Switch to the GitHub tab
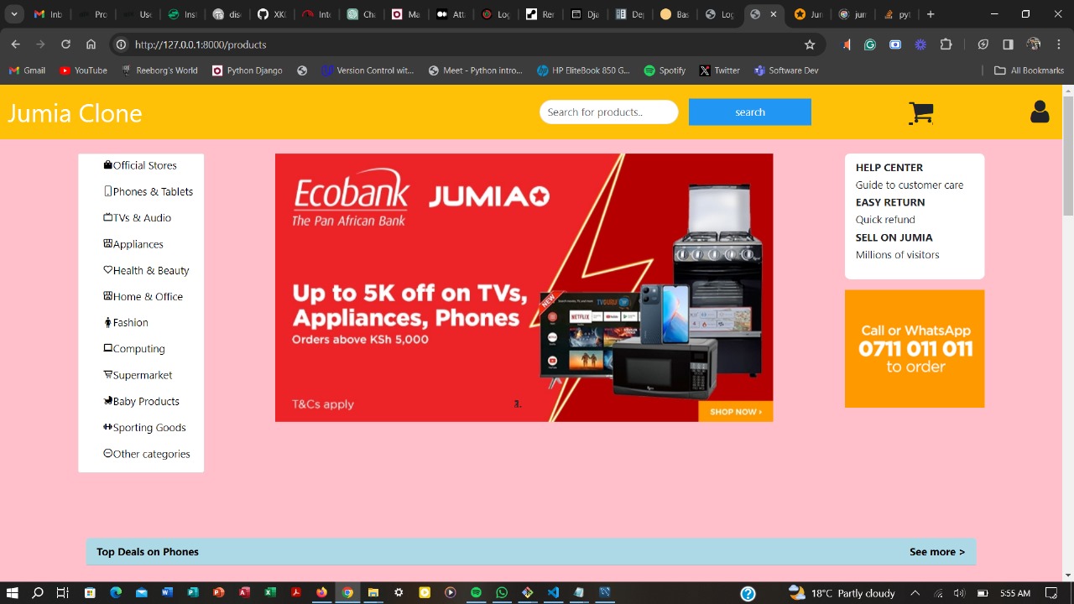This screenshot has height=604, width=1074. click(x=271, y=14)
